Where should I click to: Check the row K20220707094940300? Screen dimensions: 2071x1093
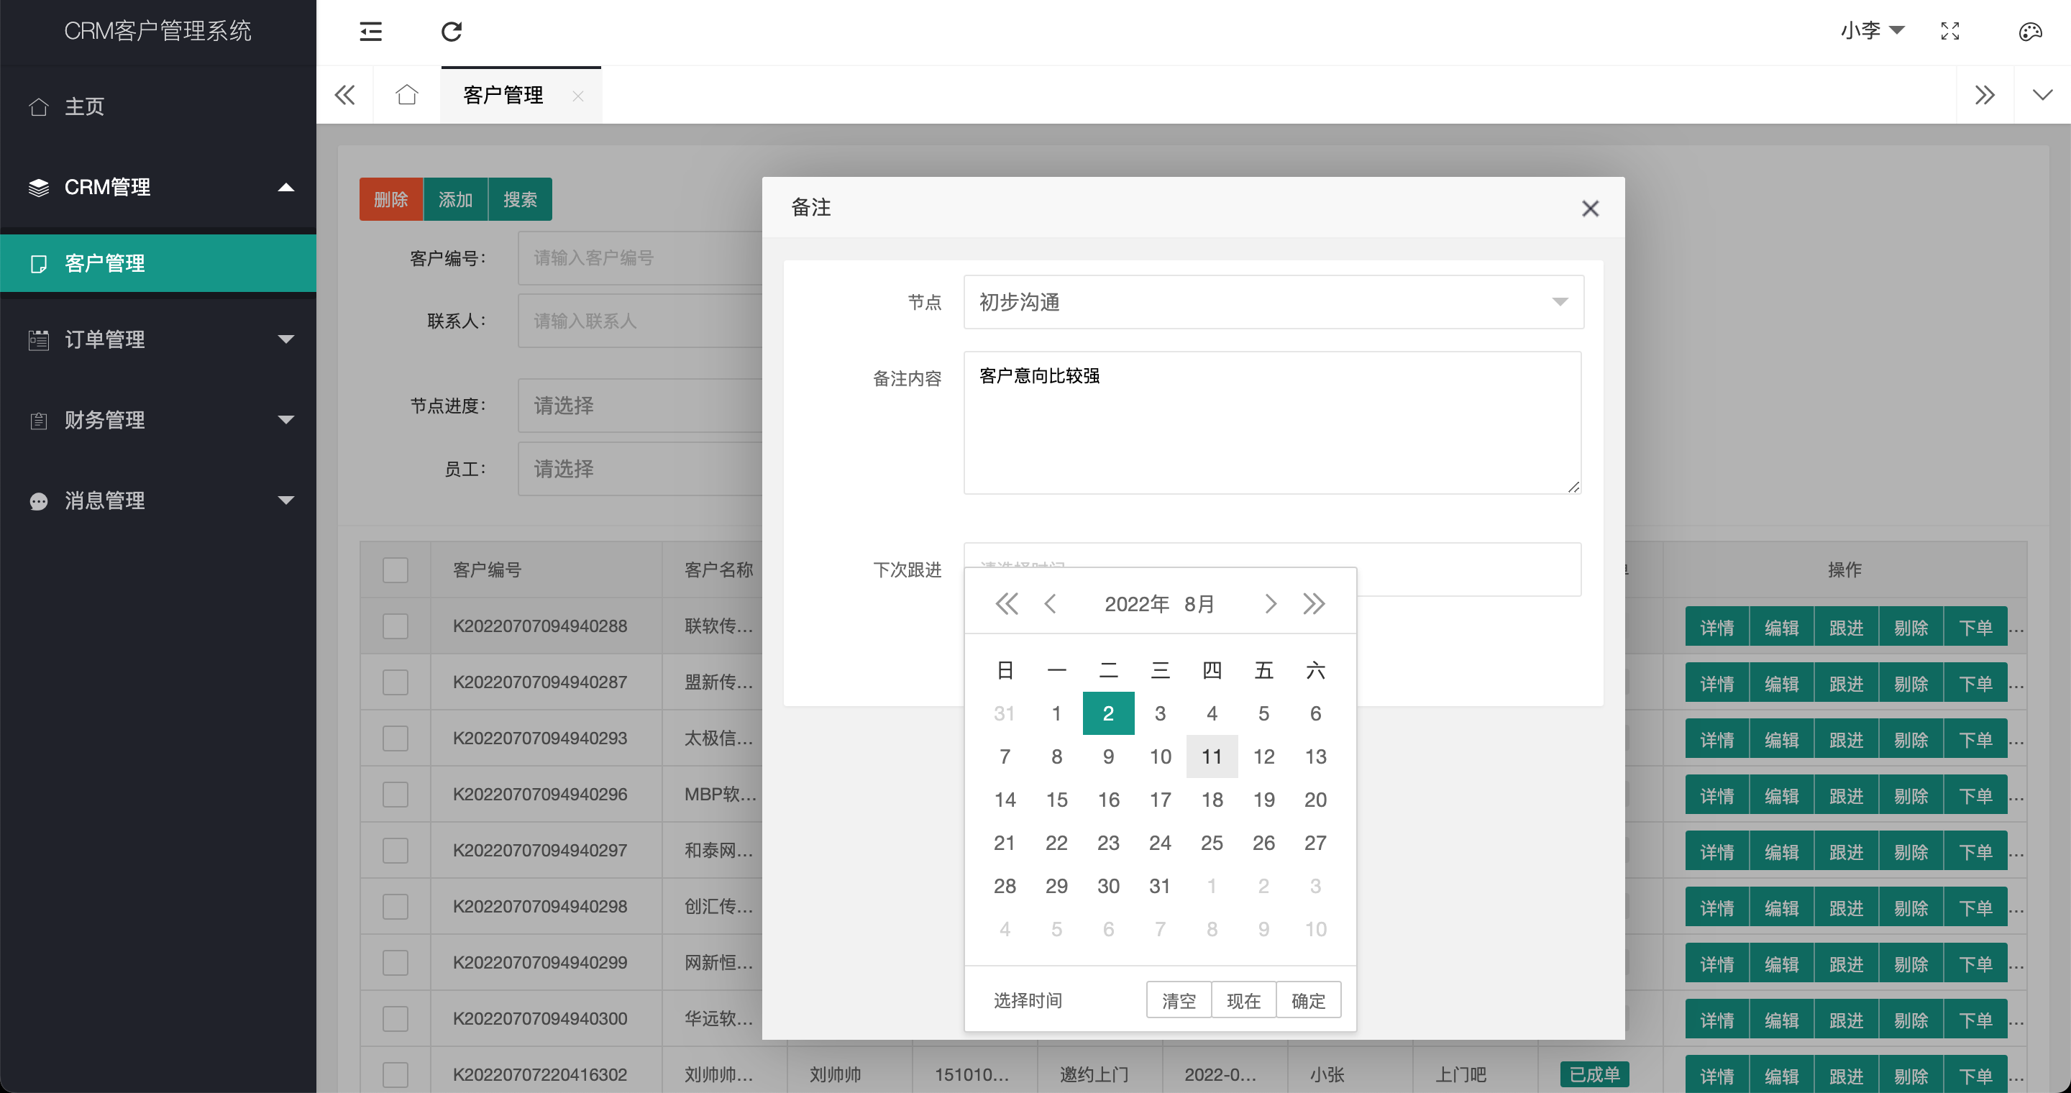[395, 1019]
